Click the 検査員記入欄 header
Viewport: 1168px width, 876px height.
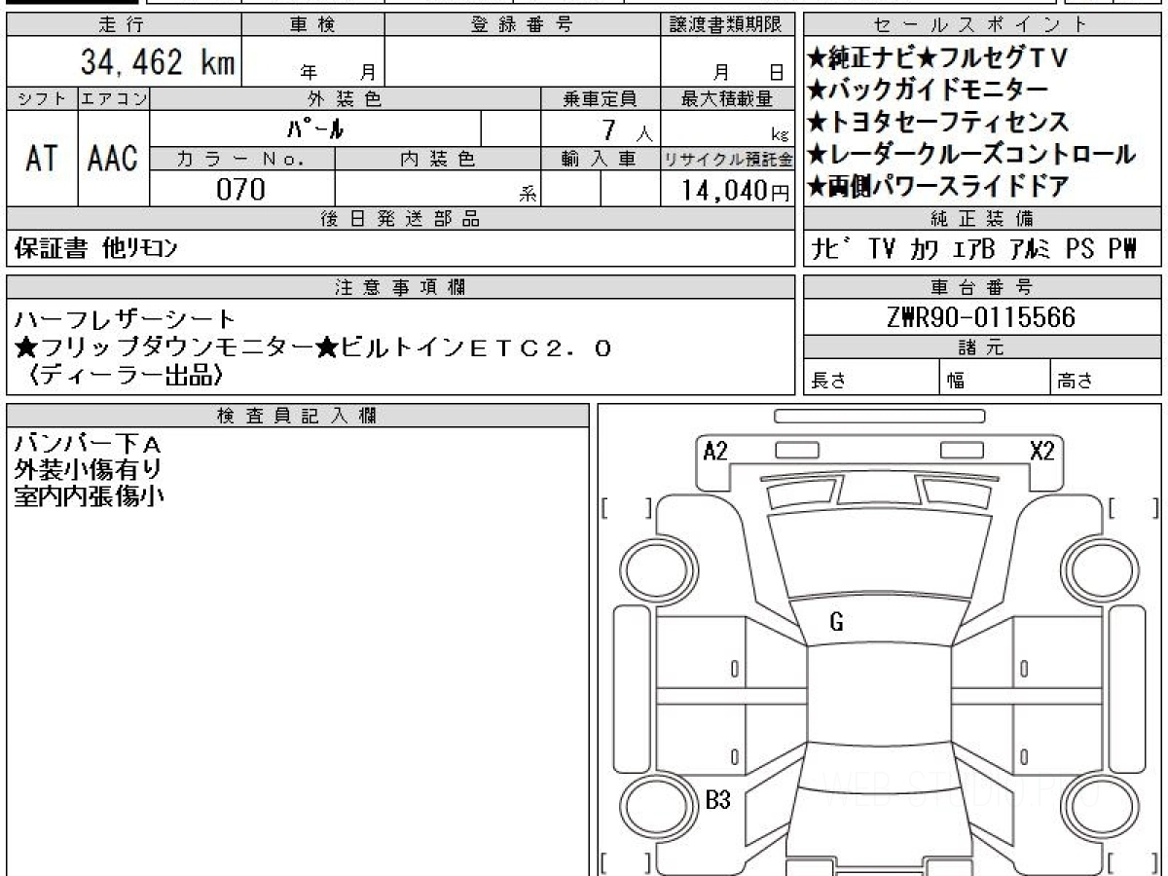click(298, 416)
